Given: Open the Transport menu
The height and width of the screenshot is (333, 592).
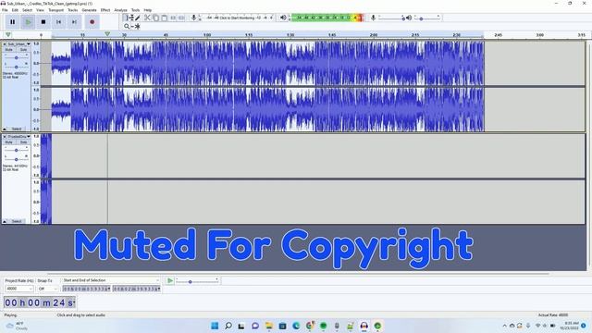Looking at the screenshot, I should (x=55, y=10).
